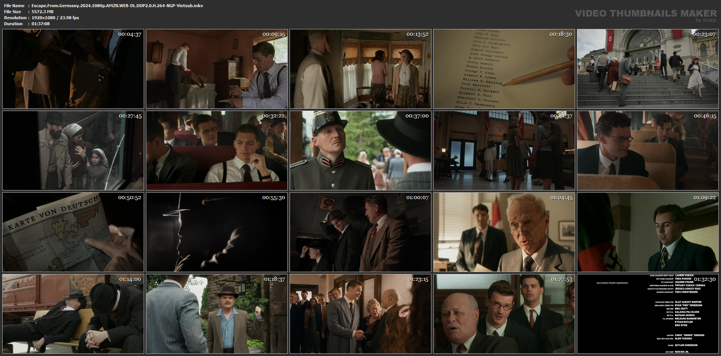Click the file name Escape.From.Germany mkv text
This screenshot has width=721, height=356.
point(117,6)
